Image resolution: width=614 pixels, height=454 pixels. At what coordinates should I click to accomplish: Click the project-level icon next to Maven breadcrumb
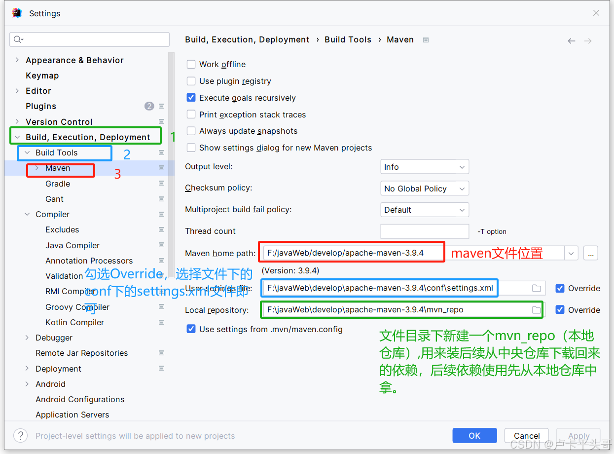pyautogui.click(x=426, y=40)
